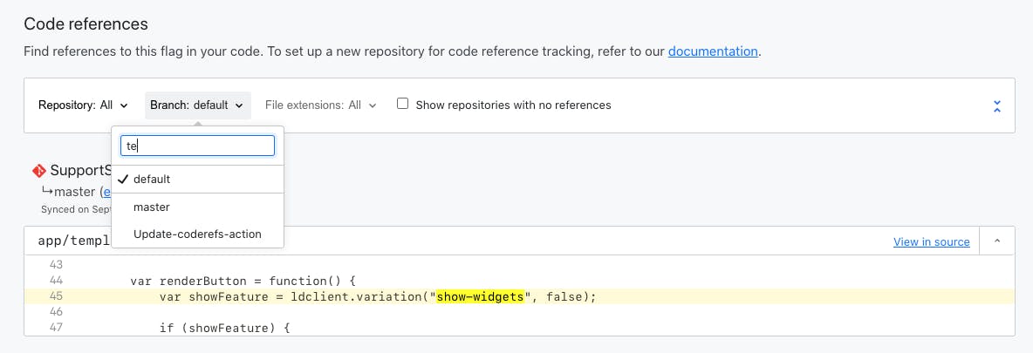Click the git repository icon beside SupportS

(x=39, y=171)
